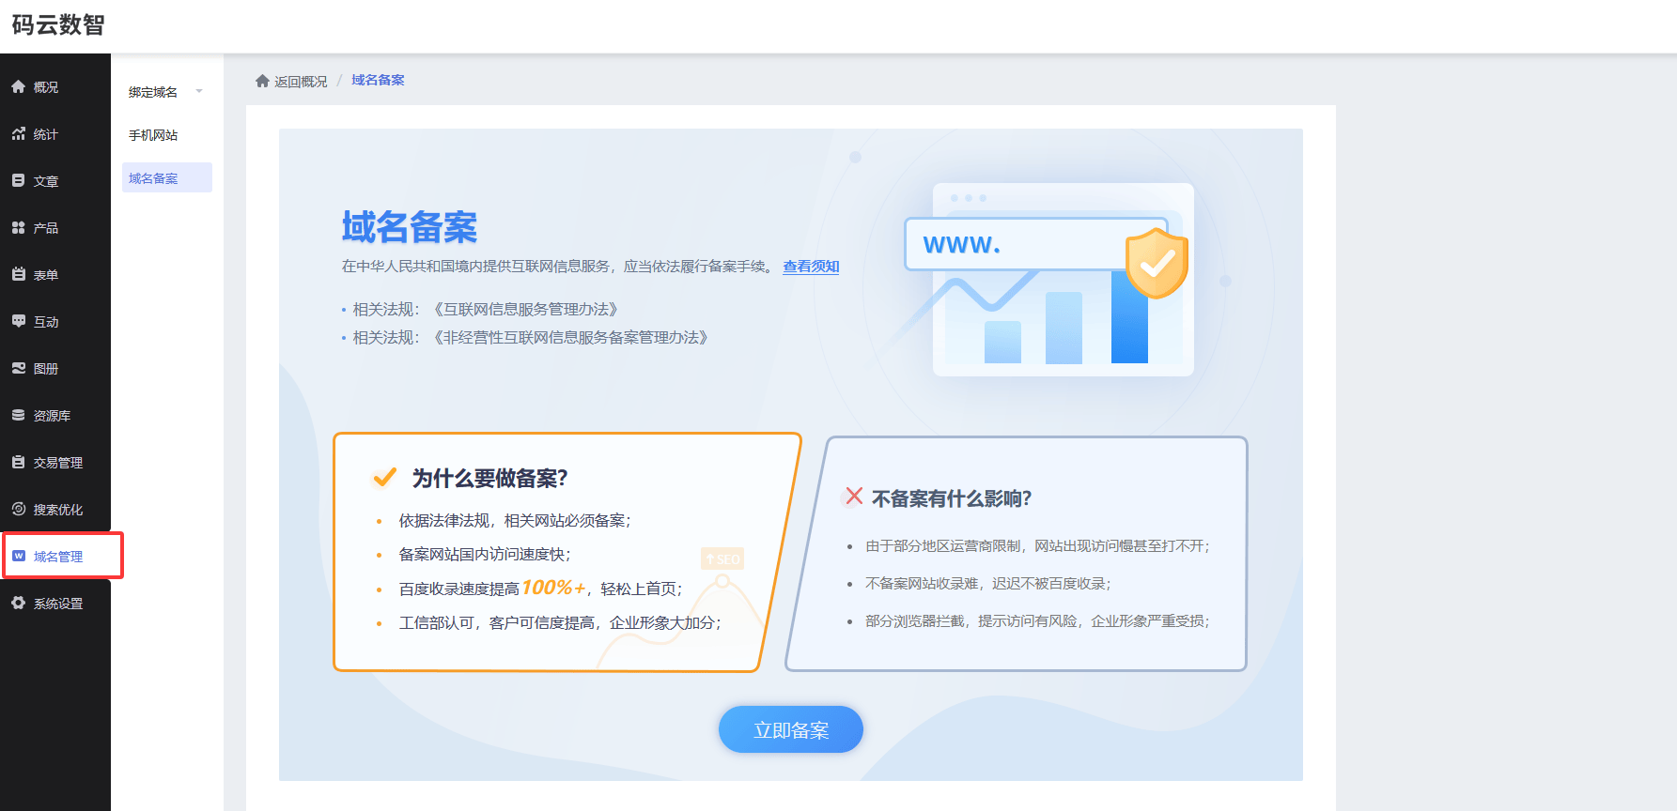This screenshot has height=811, width=1677.
Task: Click the 系统设置 gear icon
Action: pyautogui.click(x=18, y=603)
